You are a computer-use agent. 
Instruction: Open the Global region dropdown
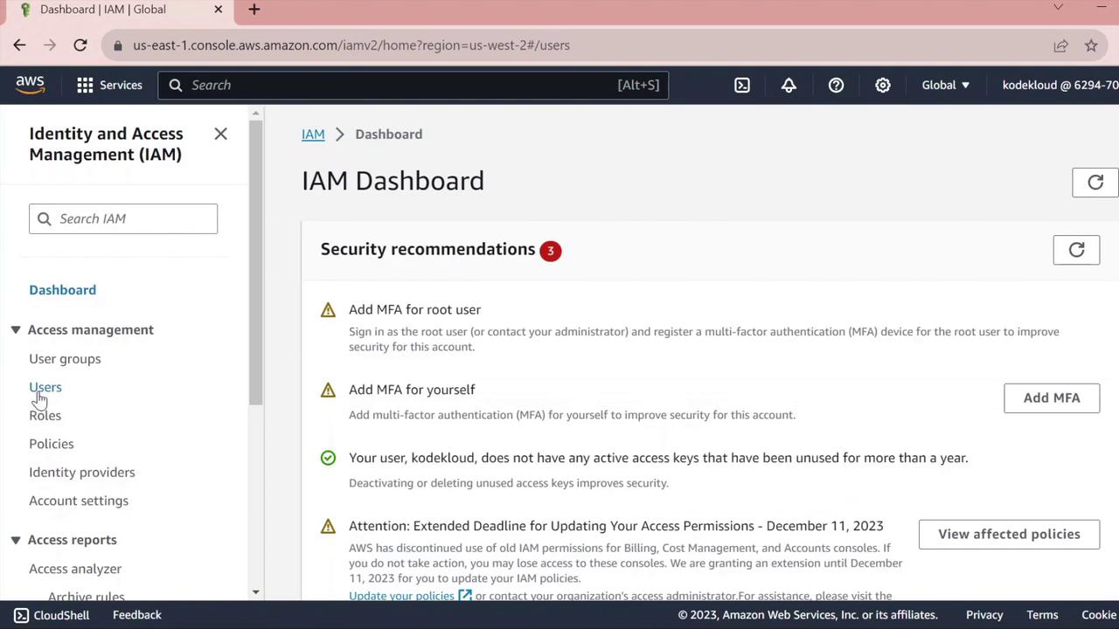(x=946, y=85)
